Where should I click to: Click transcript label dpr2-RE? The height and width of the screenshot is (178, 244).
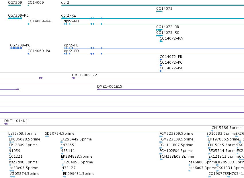click(x=69, y=15)
